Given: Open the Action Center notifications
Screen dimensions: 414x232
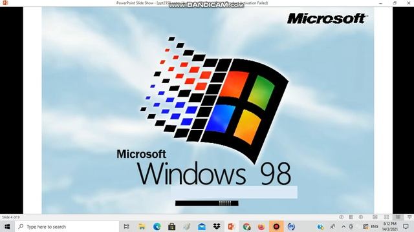Looking at the screenshot, I should pos(406,226).
